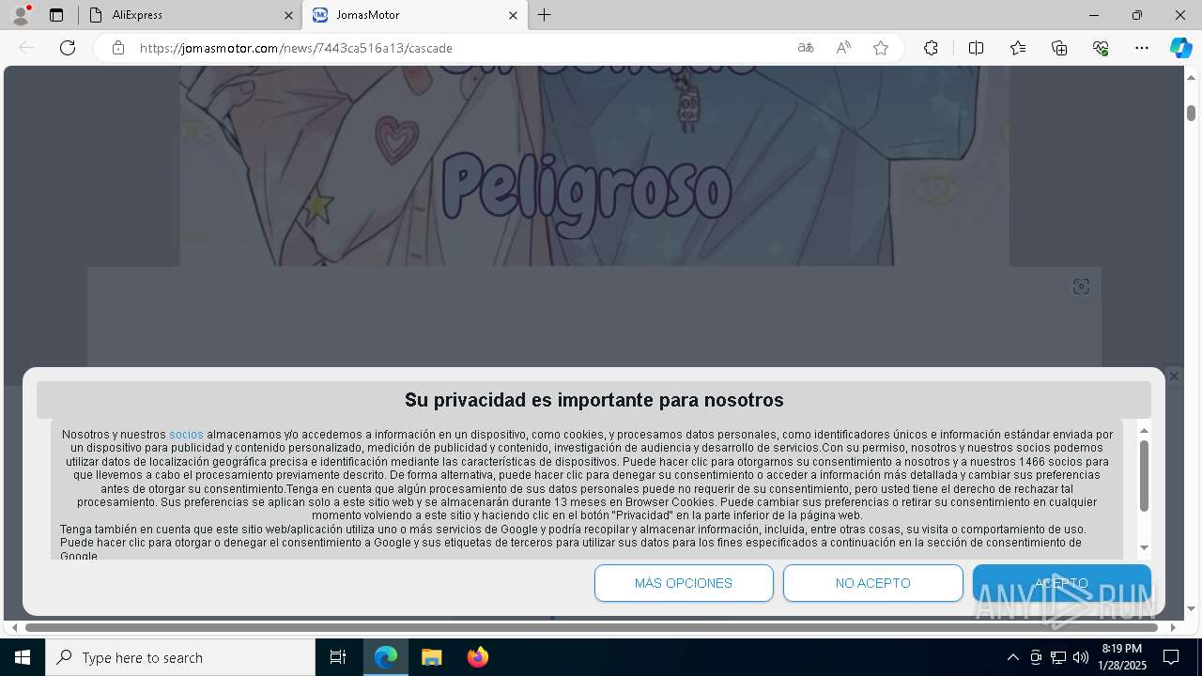Open Browser essentials heart icon
Screen dimensions: 1202x676
point(1101,48)
